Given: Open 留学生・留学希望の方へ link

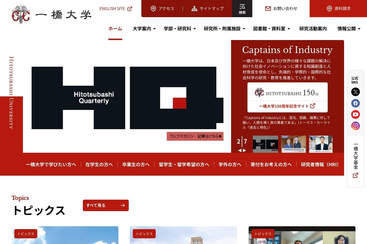Looking at the screenshot, I should coord(184,164).
